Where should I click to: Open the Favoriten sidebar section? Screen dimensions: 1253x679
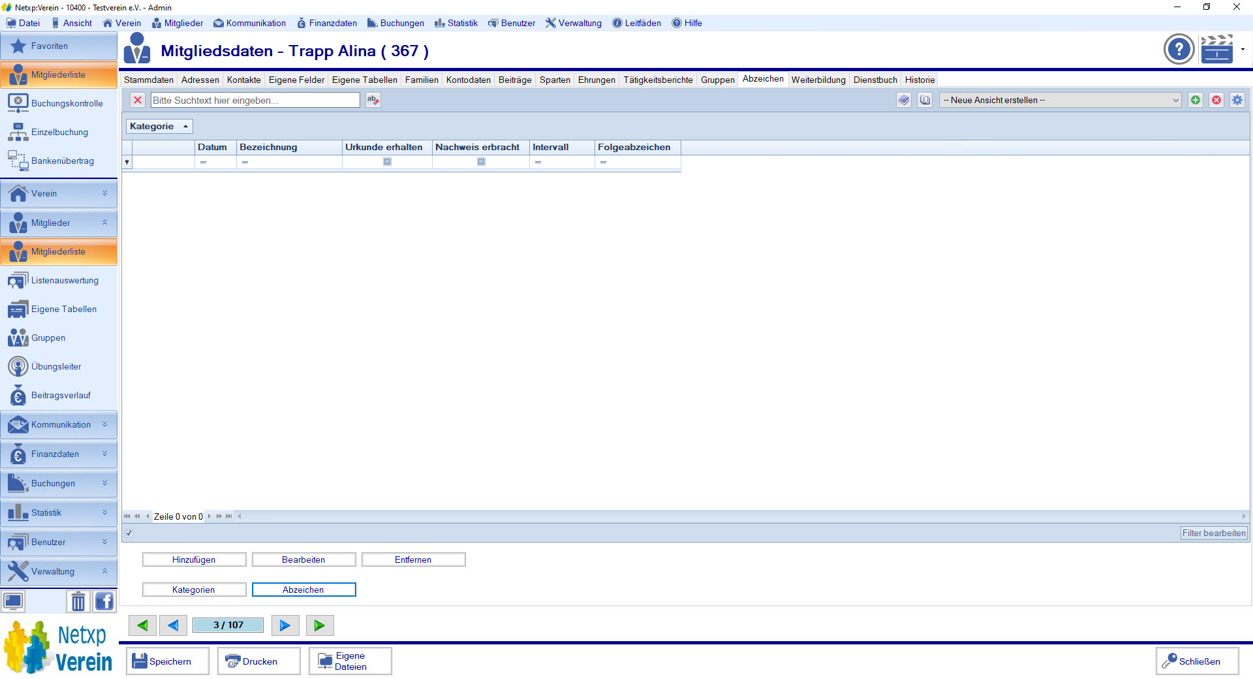click(59, 46)
